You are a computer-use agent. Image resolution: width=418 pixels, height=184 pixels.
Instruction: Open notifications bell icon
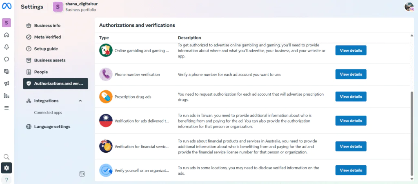7,47
